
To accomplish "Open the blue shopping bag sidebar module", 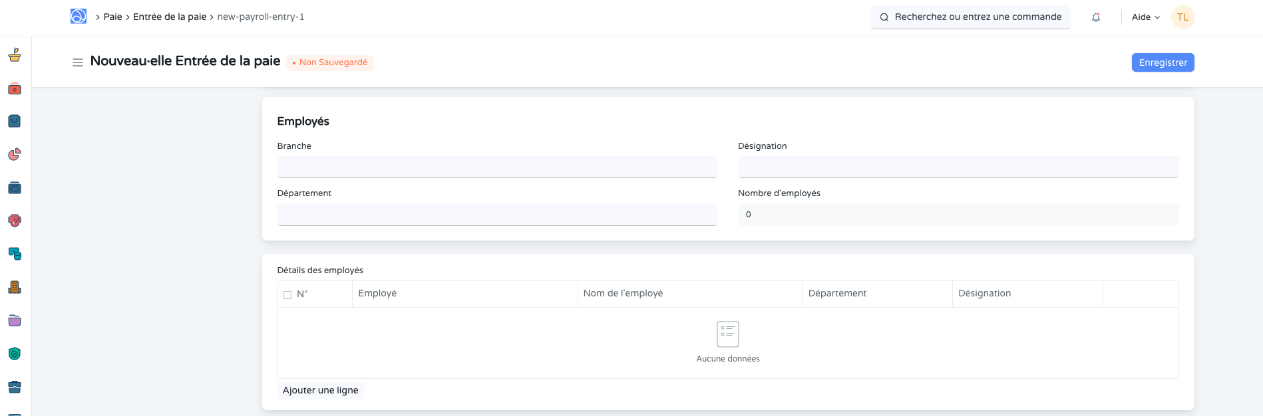I will coord(15,121).
